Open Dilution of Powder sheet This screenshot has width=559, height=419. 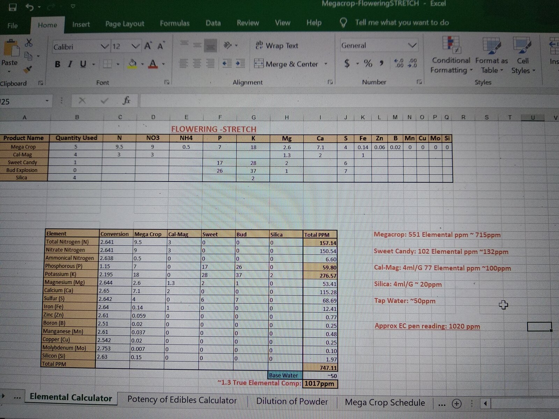pyautogui.click(x=292, y=402)
